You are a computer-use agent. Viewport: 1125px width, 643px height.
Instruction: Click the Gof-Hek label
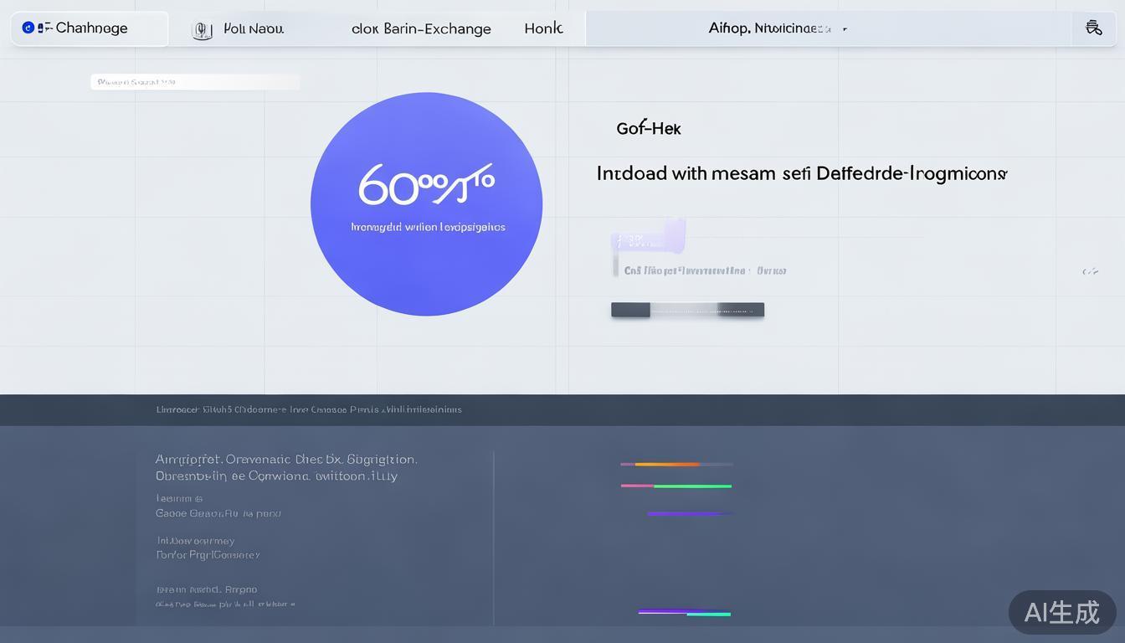pos(648,129)
